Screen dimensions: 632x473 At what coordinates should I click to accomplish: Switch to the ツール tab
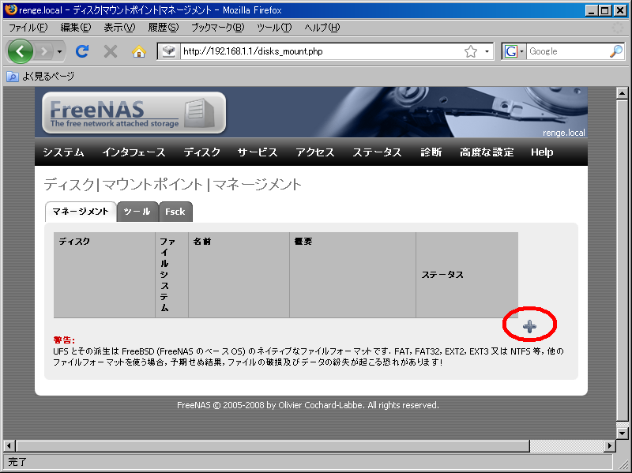[x=137, y=212]
